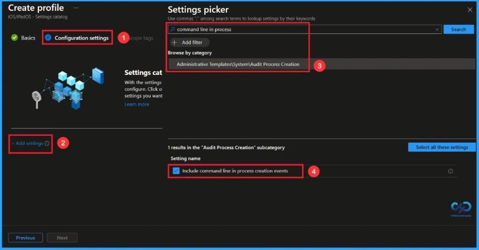The image size is (479, 250).
Task: Click the info icon beside Add settings
Action: coord(47,143)
